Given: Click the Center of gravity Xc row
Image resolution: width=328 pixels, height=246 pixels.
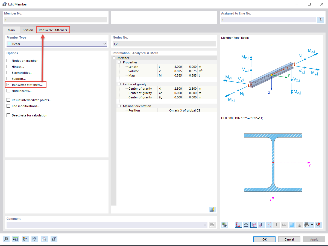Looking at the screenshot, I should [166, 89].
